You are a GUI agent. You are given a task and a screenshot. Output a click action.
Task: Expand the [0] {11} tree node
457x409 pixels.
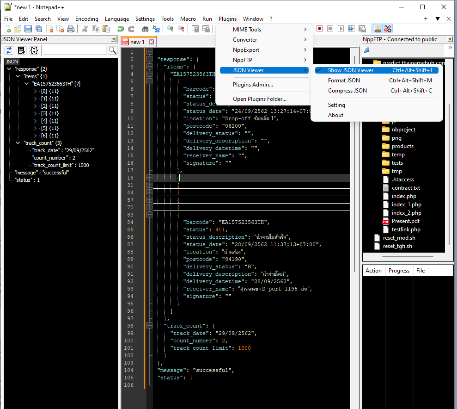click(x=36, y=91)
